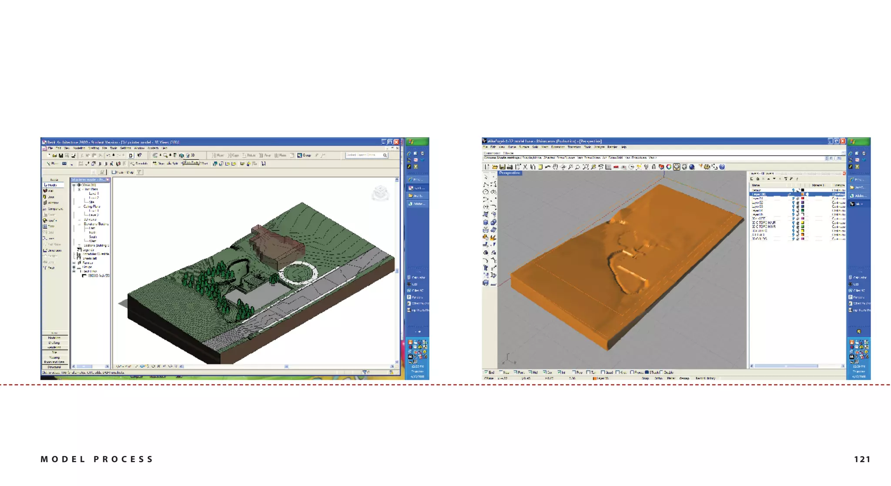Click Layer 01 red color swatch
Viewport: 891px width, 486px height.
pos(803,198)
